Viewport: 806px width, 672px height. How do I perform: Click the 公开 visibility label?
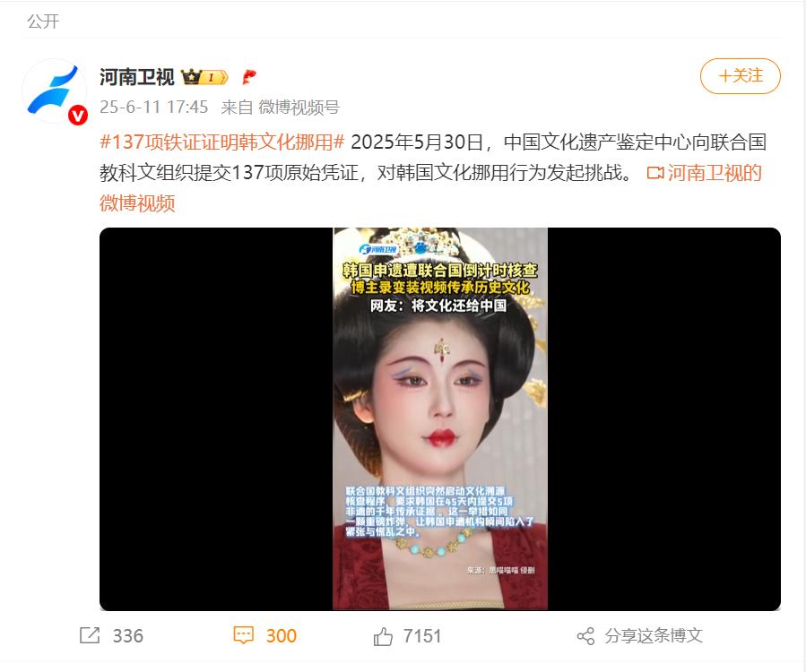43,22
